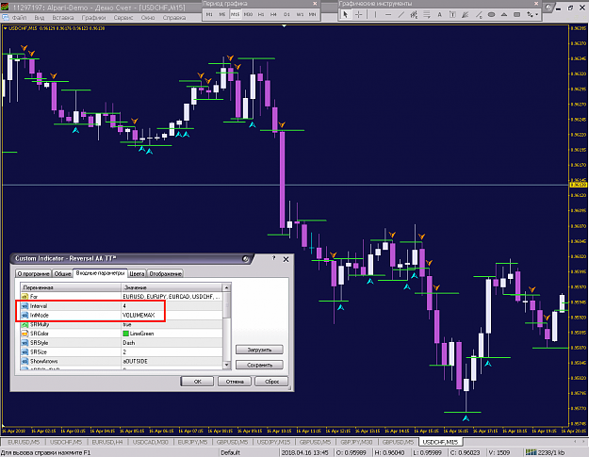Pick the rectangle shape tool
The height and width of the screenshot is (457, 589).
click(x=516, y=15)
